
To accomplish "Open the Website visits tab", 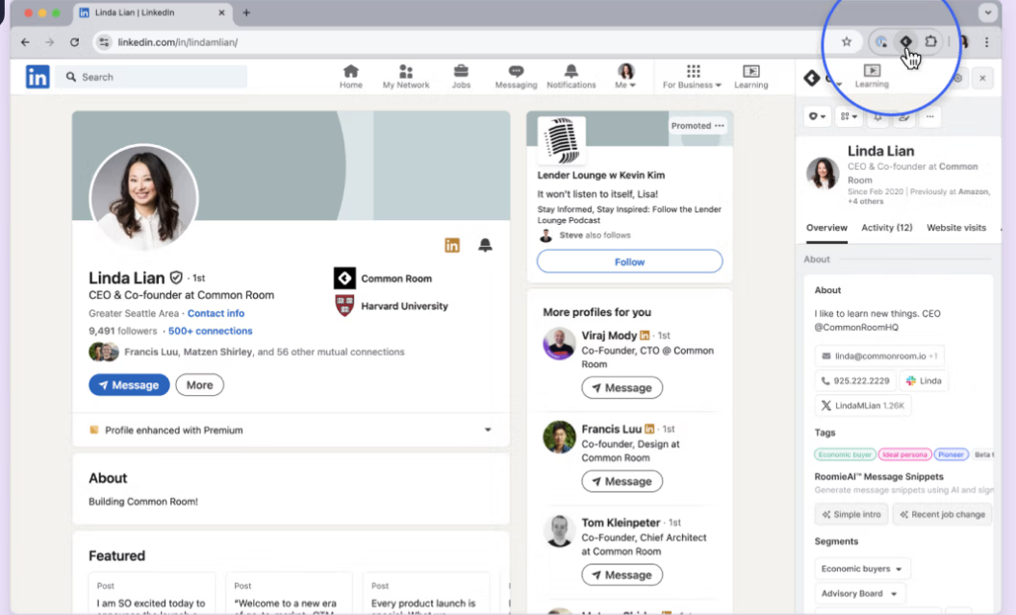I will pos(956,228).
